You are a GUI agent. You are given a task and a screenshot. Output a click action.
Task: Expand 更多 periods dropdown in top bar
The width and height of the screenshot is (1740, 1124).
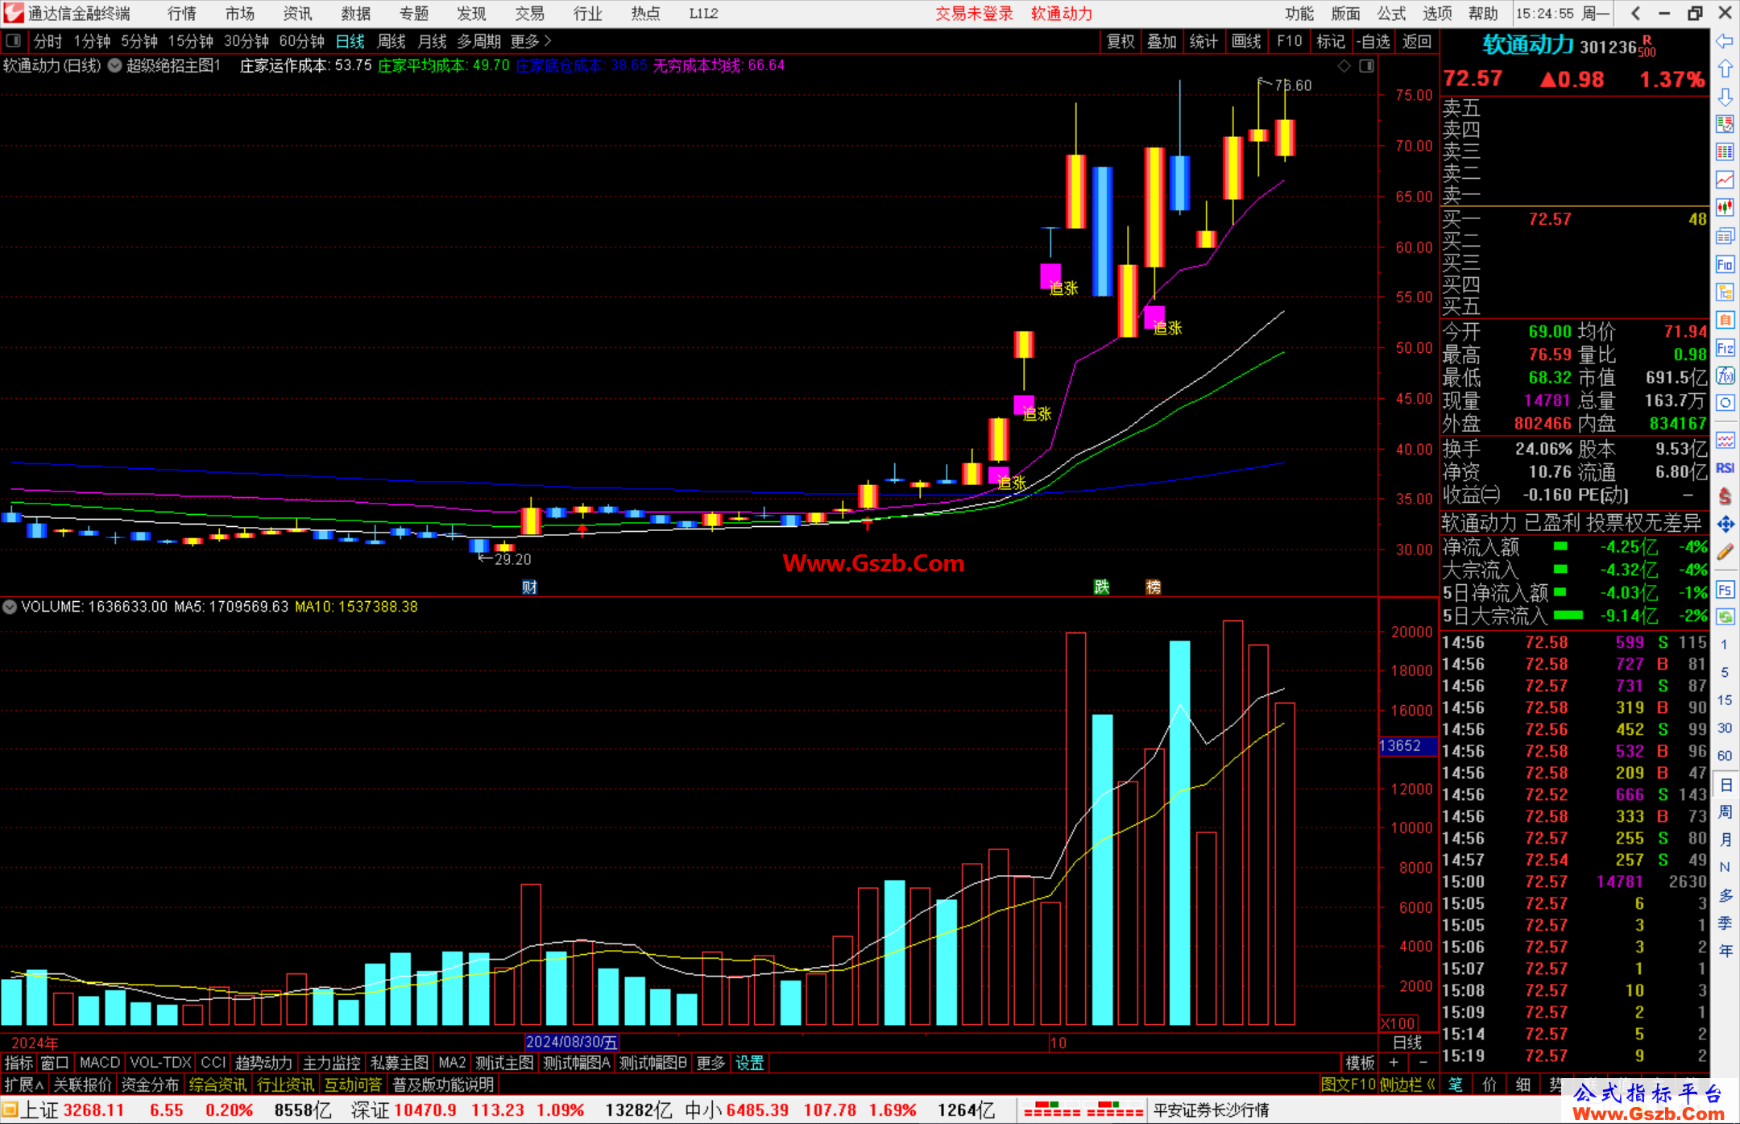(531, 41)
